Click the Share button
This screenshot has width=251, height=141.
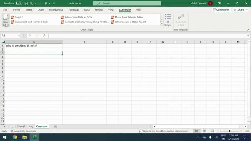[x=239, y=10]
